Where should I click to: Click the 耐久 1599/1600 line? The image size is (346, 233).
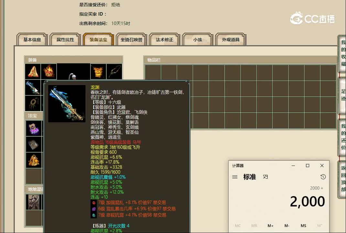pyautogui.click(x=105, y=172)
